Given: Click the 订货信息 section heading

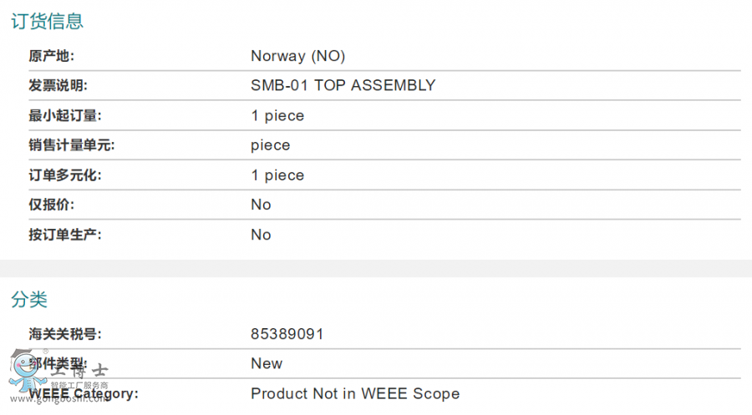Looking at the screenshot, I should tap(47, 22).
